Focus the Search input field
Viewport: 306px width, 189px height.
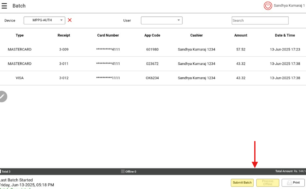pos(260,20)
